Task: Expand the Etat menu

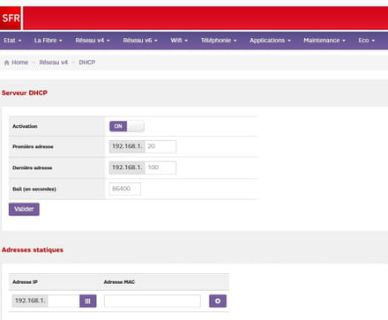Action: click(12, 41)
